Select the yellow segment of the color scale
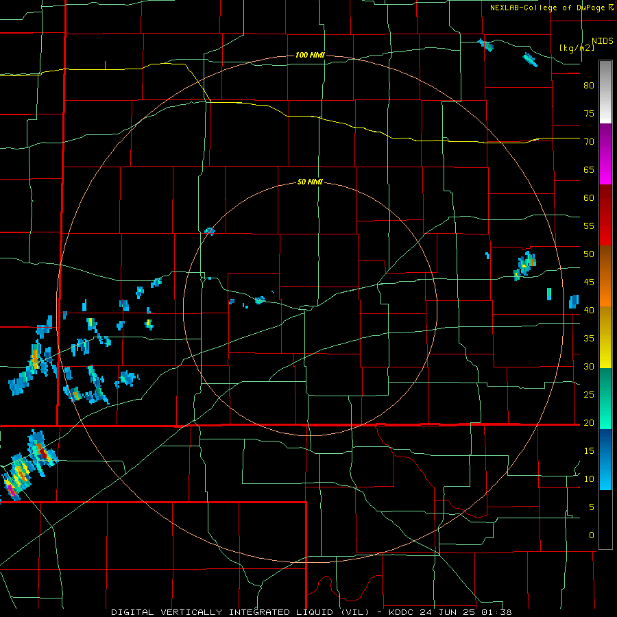 click(x=605, y=337)
